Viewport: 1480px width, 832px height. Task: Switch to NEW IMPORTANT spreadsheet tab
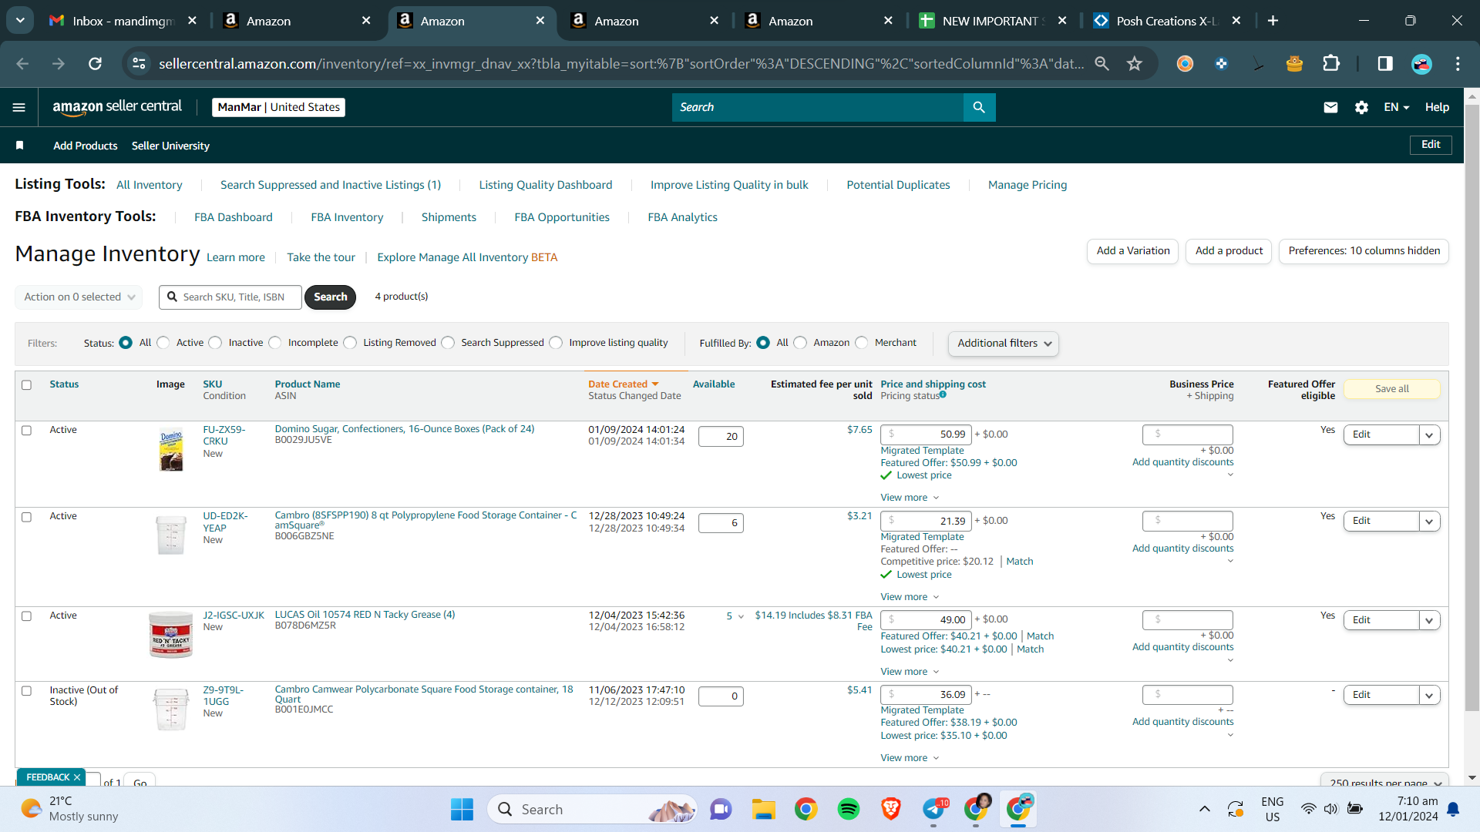tap(994, 21)
